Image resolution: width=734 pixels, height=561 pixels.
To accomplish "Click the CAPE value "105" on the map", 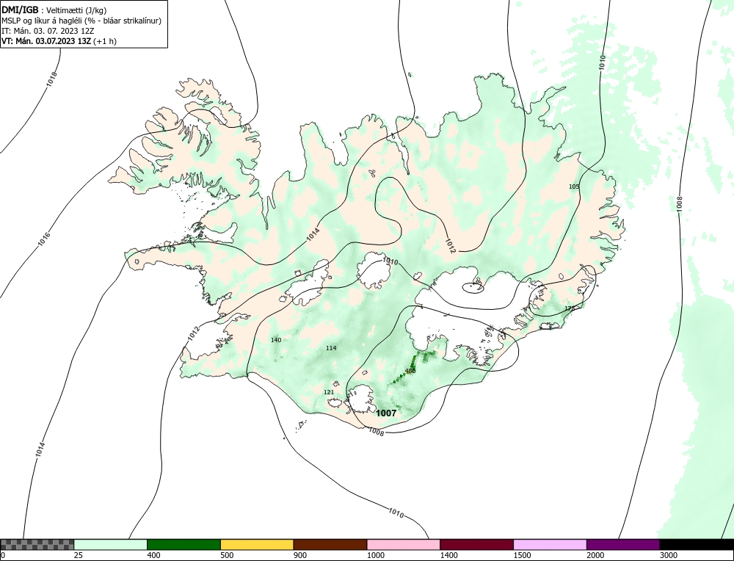I will tap(574, 187).
